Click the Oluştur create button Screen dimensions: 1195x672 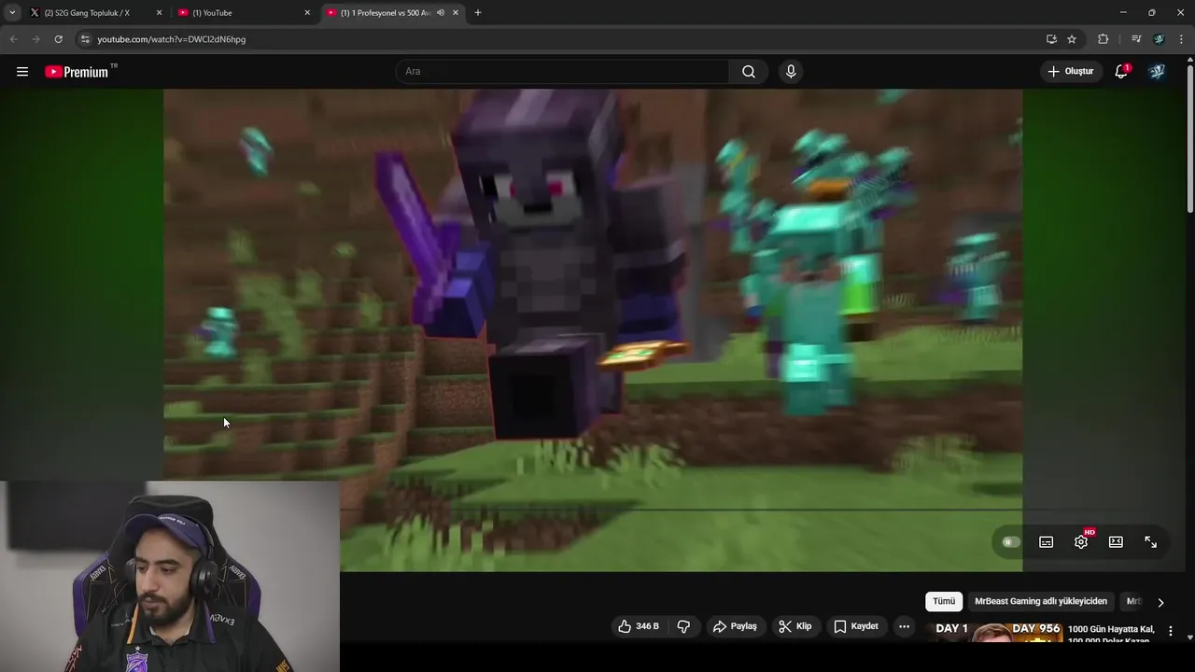(x=1070, y=72)
